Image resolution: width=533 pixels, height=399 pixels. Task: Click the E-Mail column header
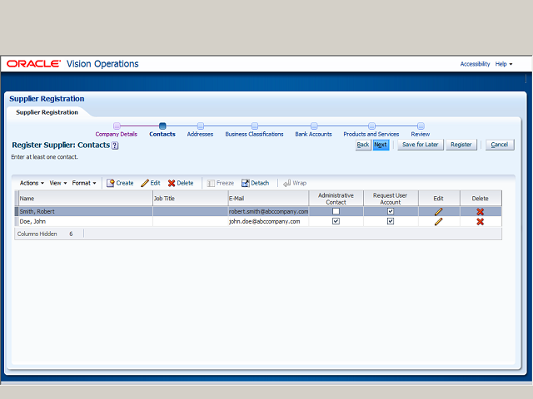[268, 199]
